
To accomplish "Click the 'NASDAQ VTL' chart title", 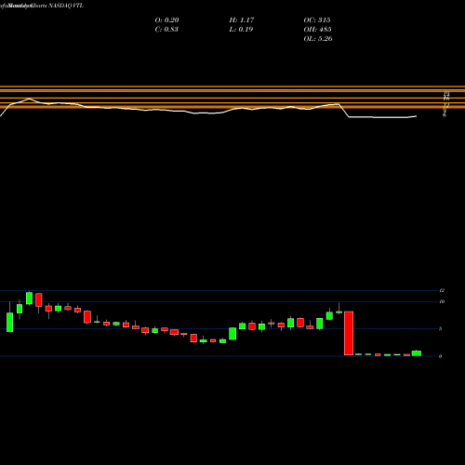I will click(x=66, y=6).
